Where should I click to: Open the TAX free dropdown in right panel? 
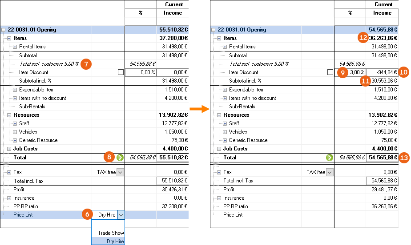click(330, 172)
